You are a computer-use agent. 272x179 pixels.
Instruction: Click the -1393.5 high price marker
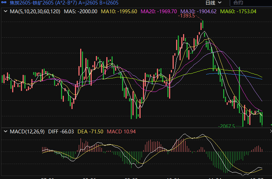click(x=187, y=16)
